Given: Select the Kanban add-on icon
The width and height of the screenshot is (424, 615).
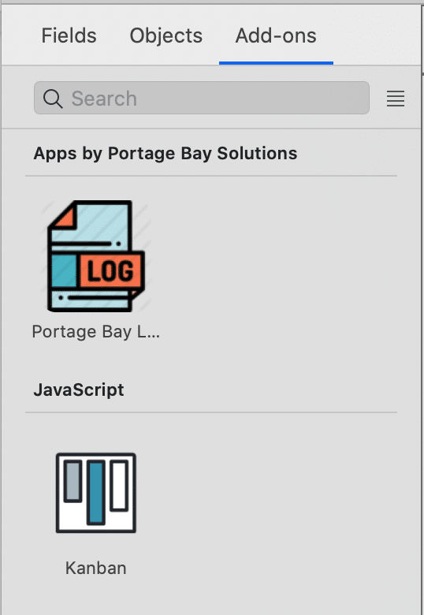Looking at the screenshot, I should [x=96, y=493].
